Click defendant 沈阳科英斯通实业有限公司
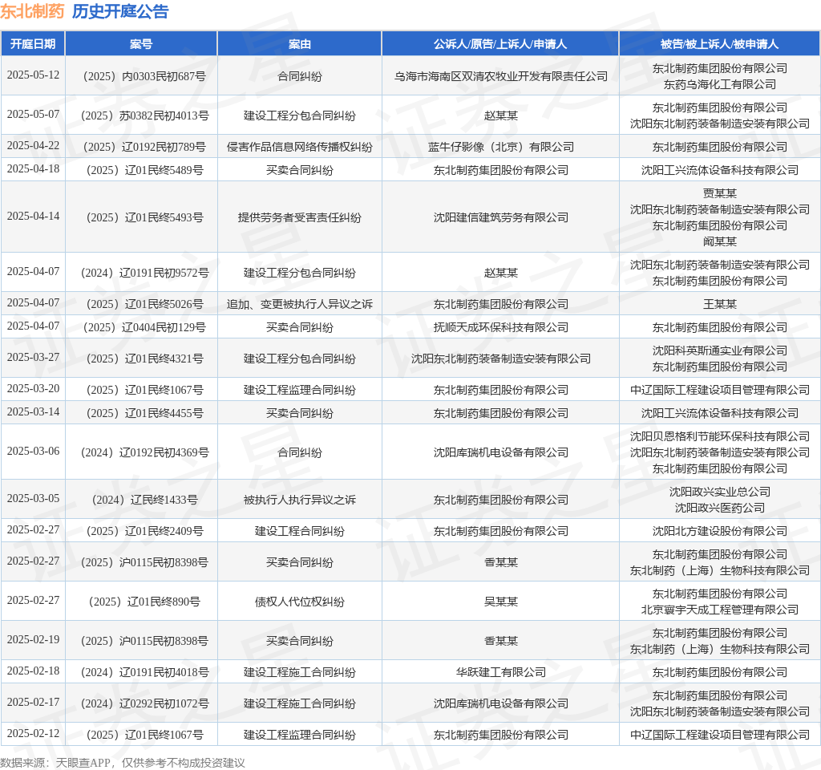Viewport: 821px width, 770px height. pyautogui.click(x=719, y=351)
